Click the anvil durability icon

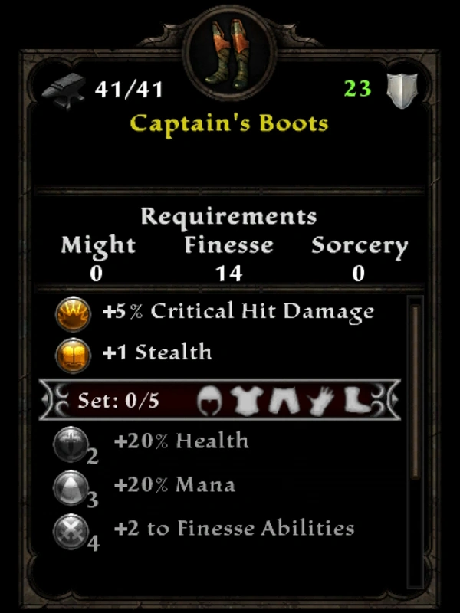pos(64,90)
